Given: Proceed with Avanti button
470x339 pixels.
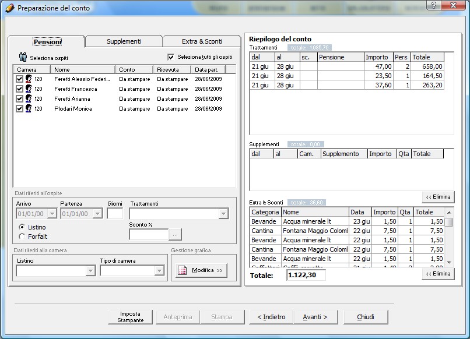Looking at the screenshot, I should pyautogui.click(x=315, y=317).
